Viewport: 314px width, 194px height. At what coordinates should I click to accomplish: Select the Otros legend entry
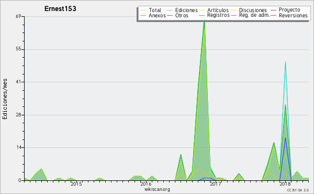(x=177, y=15)
